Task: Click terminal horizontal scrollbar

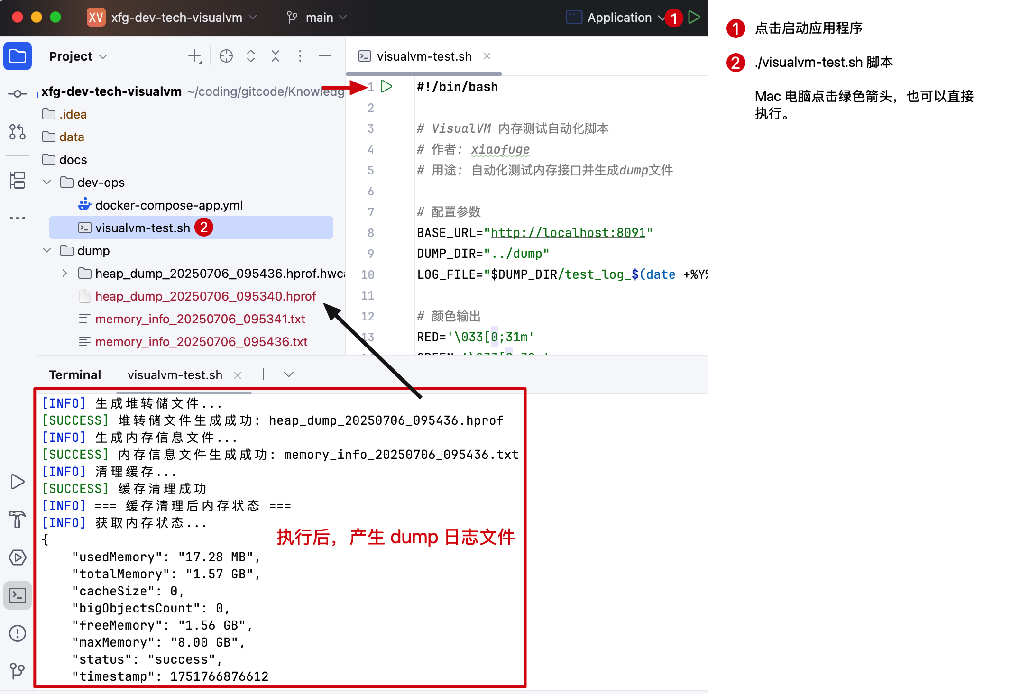Action: [184, 393]
